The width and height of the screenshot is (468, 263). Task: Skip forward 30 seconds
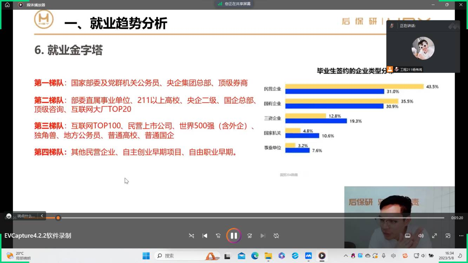tap(249, 236)
